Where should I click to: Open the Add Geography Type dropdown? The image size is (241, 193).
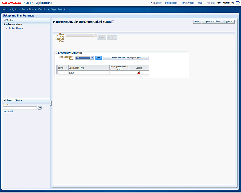92,58
